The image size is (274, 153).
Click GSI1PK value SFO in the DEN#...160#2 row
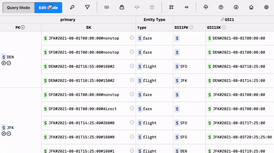pyautogui.click(x=184, y=66)
